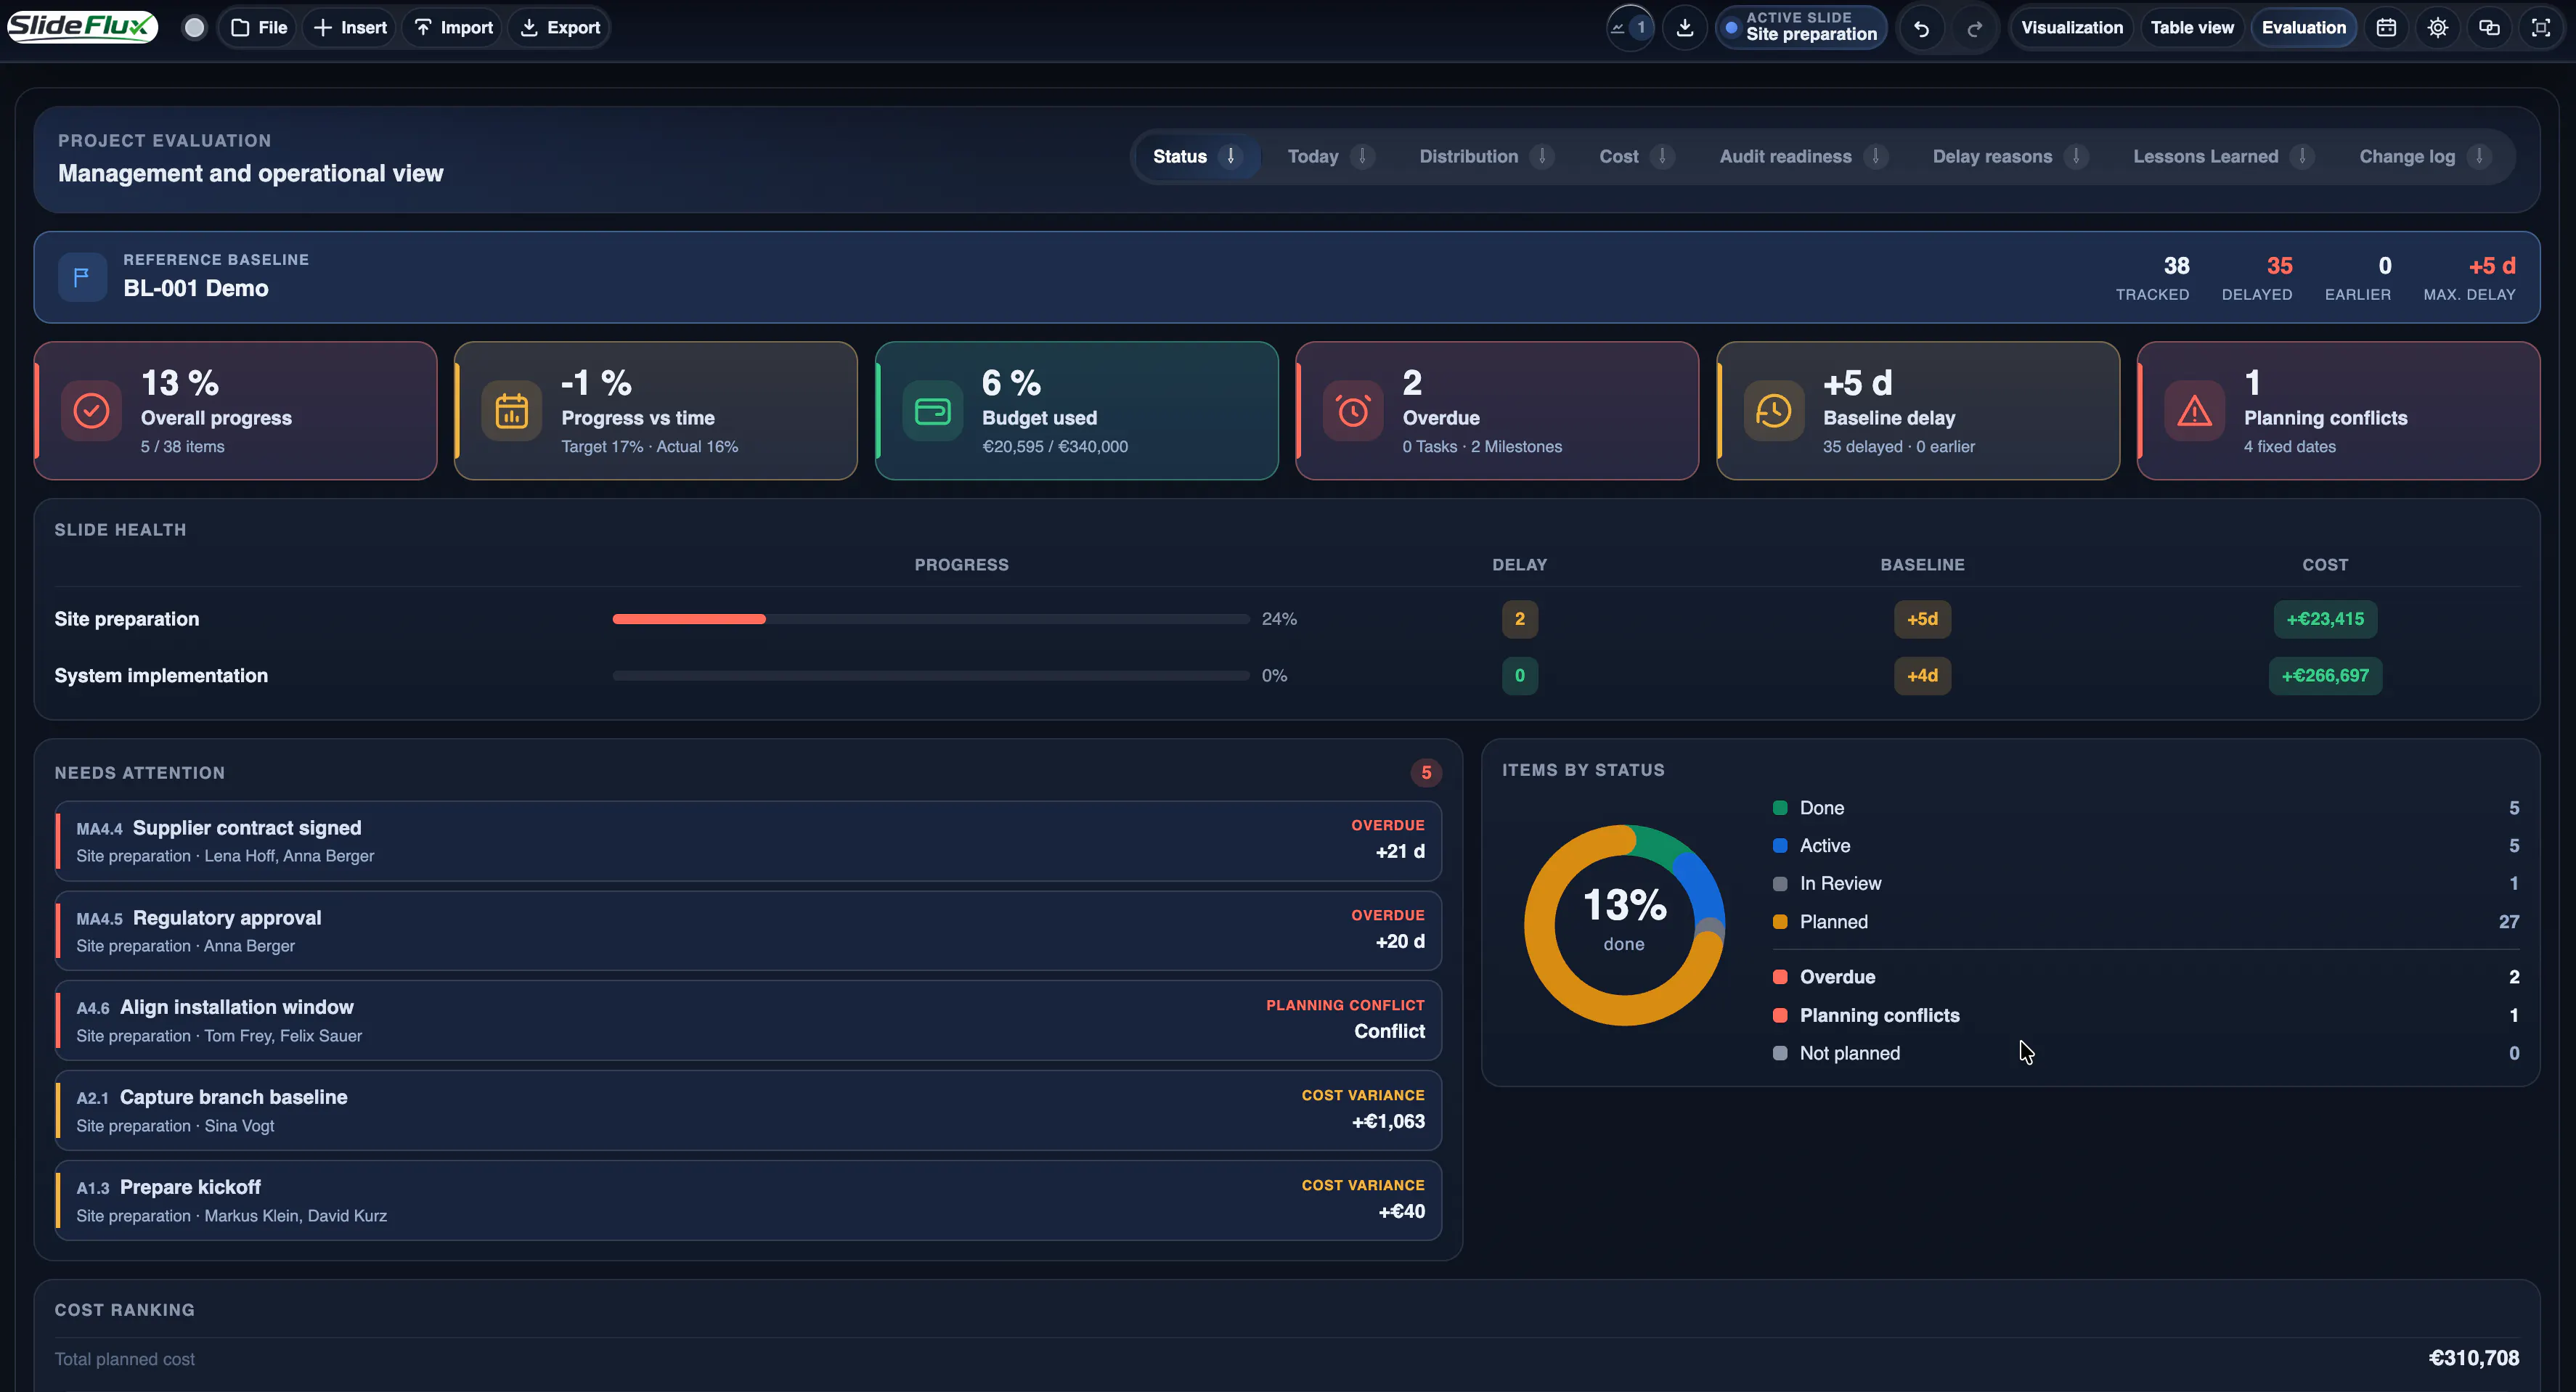
Task: Open the Lessons Learned tab
Action: (x=2223, y=156)
